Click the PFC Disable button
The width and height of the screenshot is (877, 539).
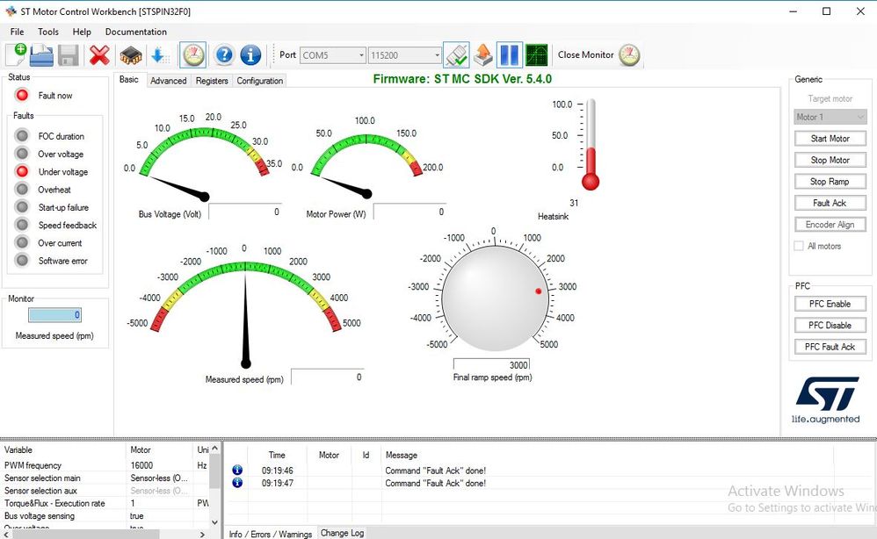830,325
